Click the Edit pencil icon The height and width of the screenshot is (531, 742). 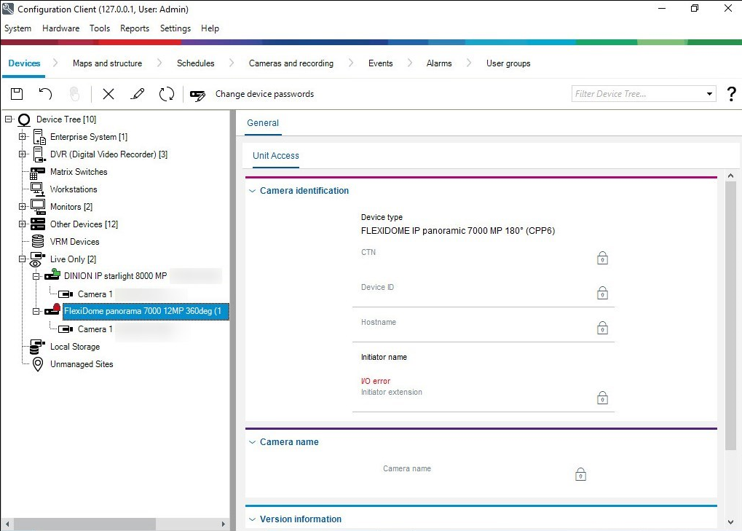click(x=137, y=94)
